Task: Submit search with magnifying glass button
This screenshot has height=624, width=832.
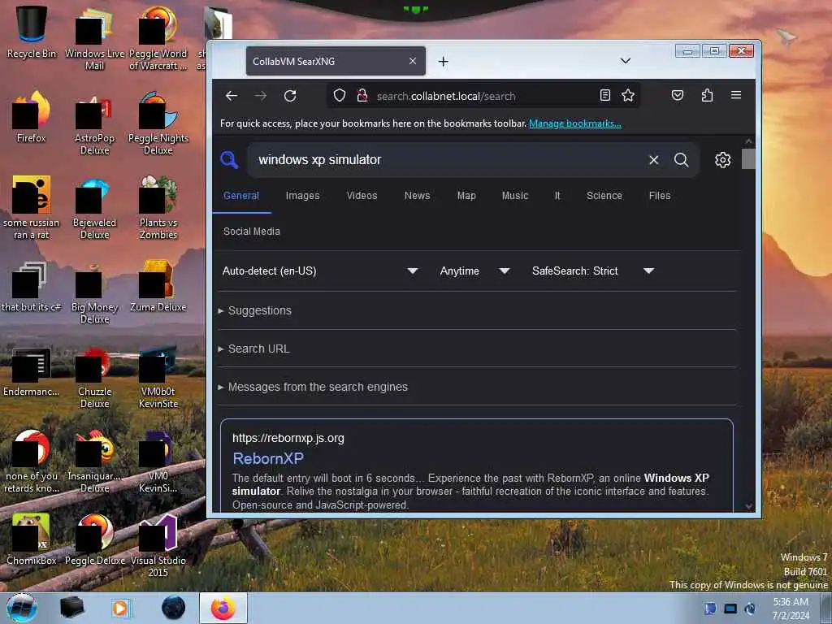Action: click(x=682, y=160)
